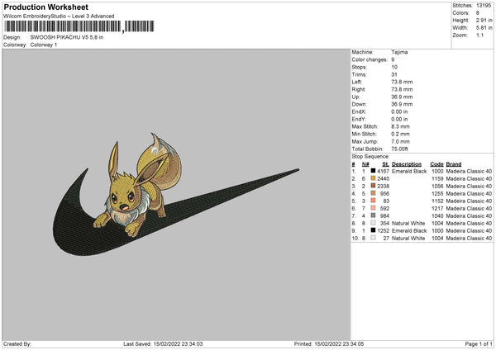Screen dimensions: 496x350
Task: Click the light peach swatch for code 1217
Action: (x=374, y=208)
